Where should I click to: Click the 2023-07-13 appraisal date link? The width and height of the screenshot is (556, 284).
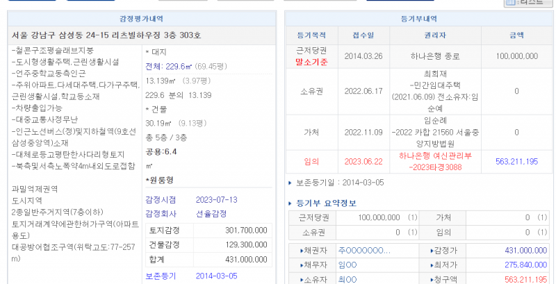[x=216, y=199]
